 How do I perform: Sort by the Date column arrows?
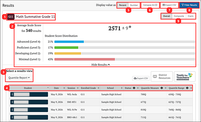(64, 88)
